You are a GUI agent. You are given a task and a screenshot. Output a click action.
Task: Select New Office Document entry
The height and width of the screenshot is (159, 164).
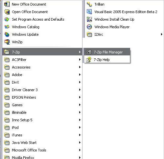(42, 4)
